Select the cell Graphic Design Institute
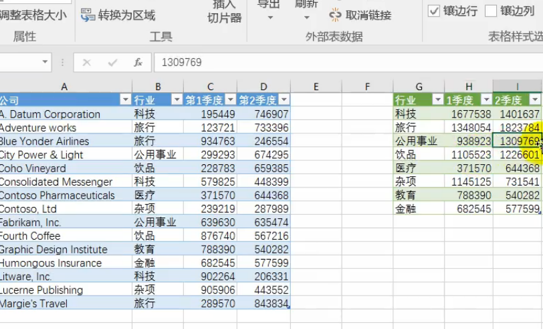 (66, 249)
